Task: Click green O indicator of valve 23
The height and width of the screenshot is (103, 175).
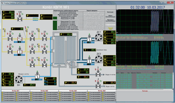Action: click(x=35, y=34)
